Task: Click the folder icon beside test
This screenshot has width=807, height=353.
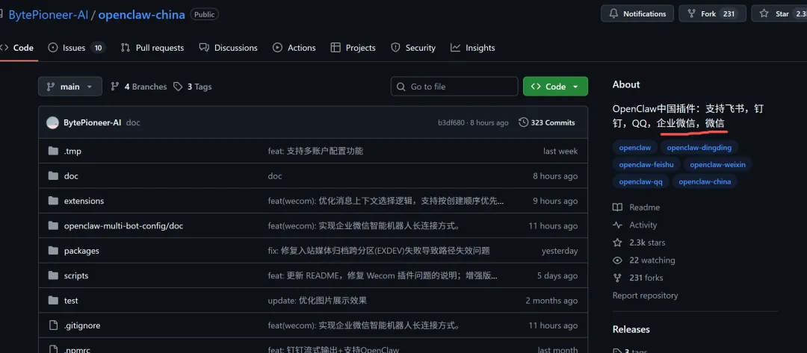Action: pyautogui.click(x=53, y=301)
